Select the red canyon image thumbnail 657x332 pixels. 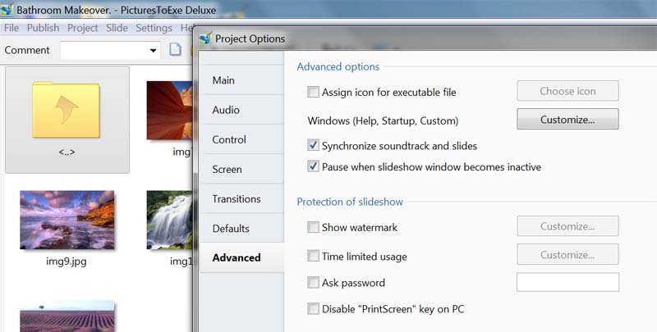click(x=170, y=111)
